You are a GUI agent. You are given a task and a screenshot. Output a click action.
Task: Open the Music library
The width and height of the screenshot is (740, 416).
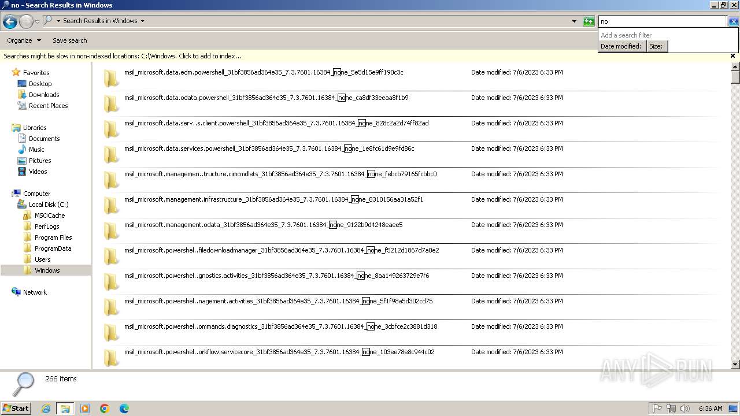[x=36, y=150]
